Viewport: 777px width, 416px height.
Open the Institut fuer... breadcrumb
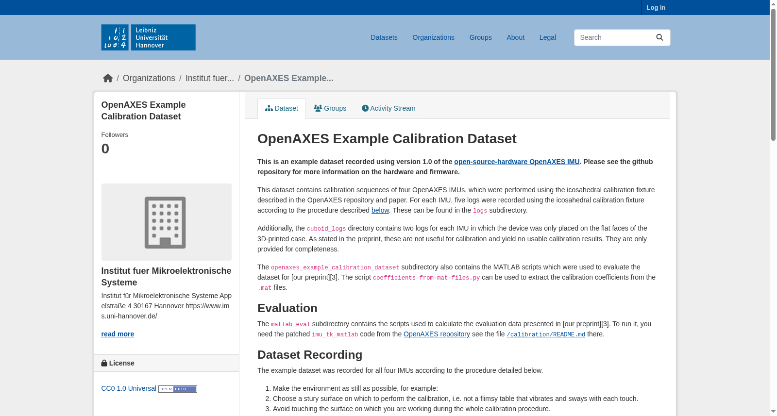tap(210, 78)
